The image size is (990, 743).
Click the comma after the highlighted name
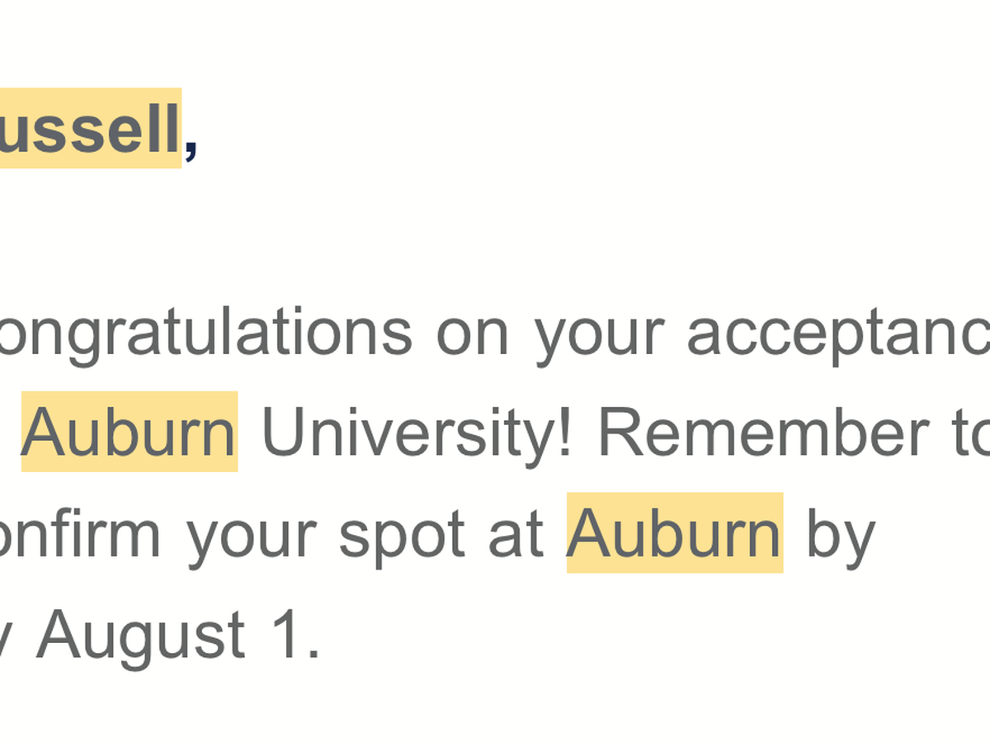point(191,150)
